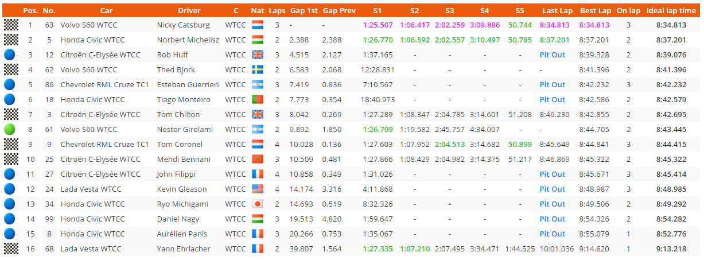
Task: Click the Car column header
Action: [106, 10]
